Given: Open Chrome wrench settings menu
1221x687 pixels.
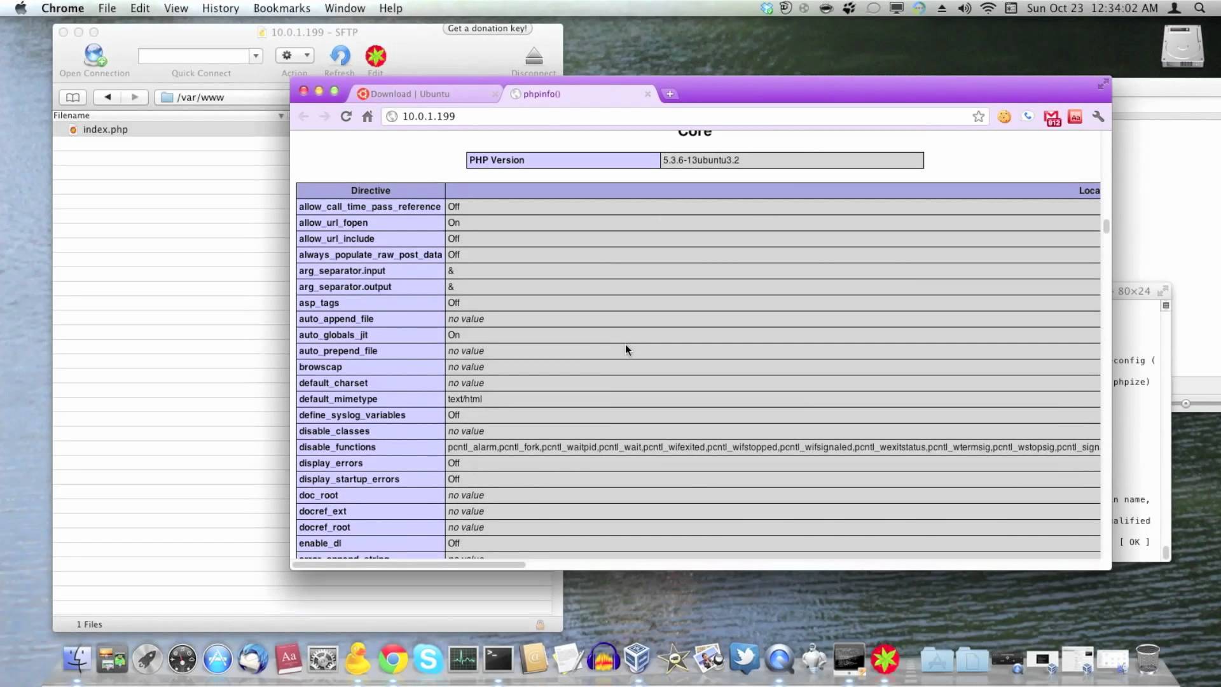Looking at the screenshot, I should [x=1098, y=116].
